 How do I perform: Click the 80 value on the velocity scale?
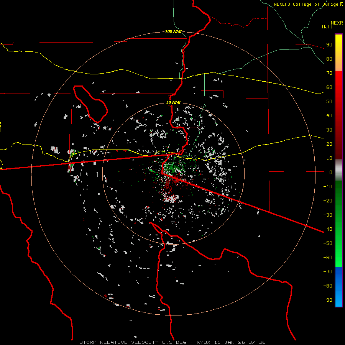pyautogui.click(x=329, y=59)
